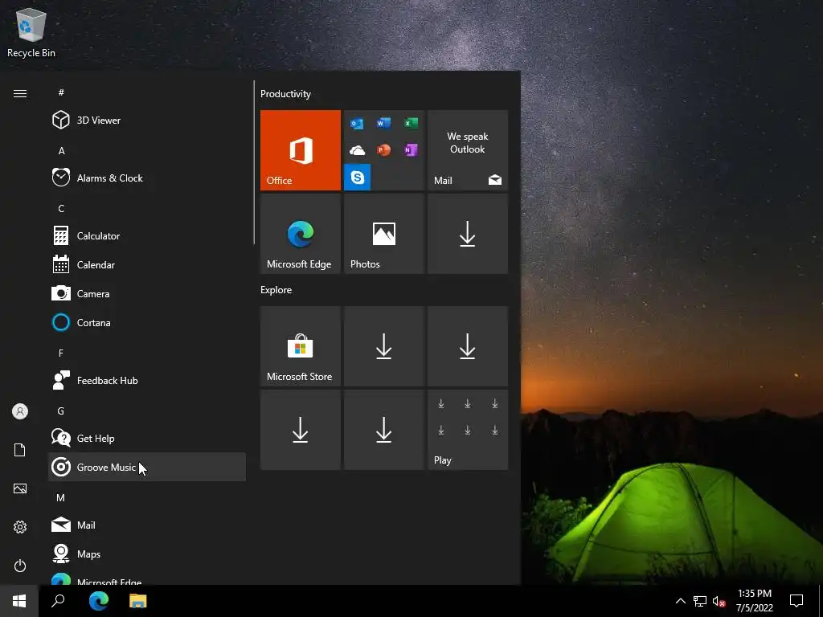Click the Windows Start button
The height and width of the screenshot is (617, 823).
pyautogui.click(x=19, y=601)
